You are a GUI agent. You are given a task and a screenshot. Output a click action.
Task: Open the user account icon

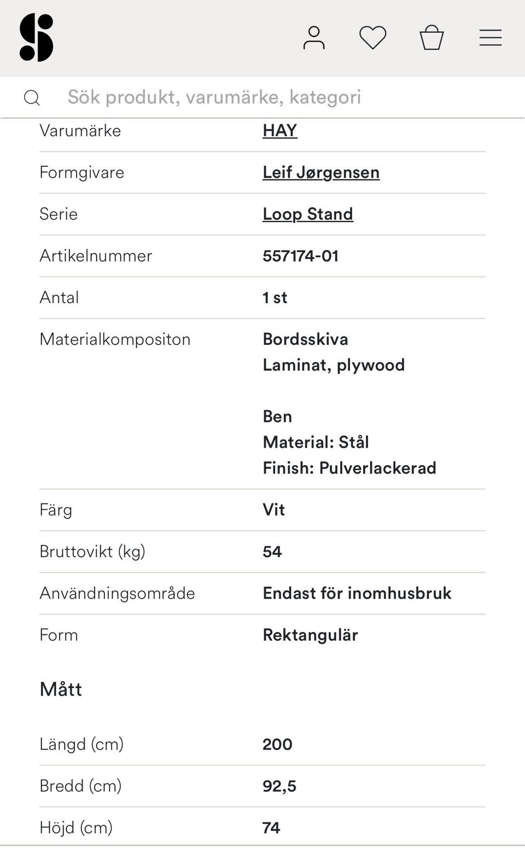point(314,38)
